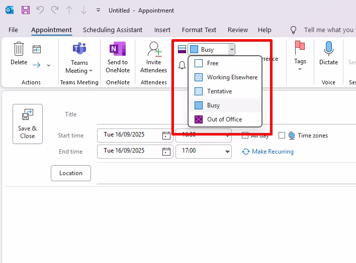
Task: Enable the Time zones checkbox
Action: point(282,136)
